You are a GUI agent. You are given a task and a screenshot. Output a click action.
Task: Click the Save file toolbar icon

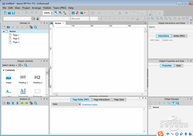tap(13, 13)
